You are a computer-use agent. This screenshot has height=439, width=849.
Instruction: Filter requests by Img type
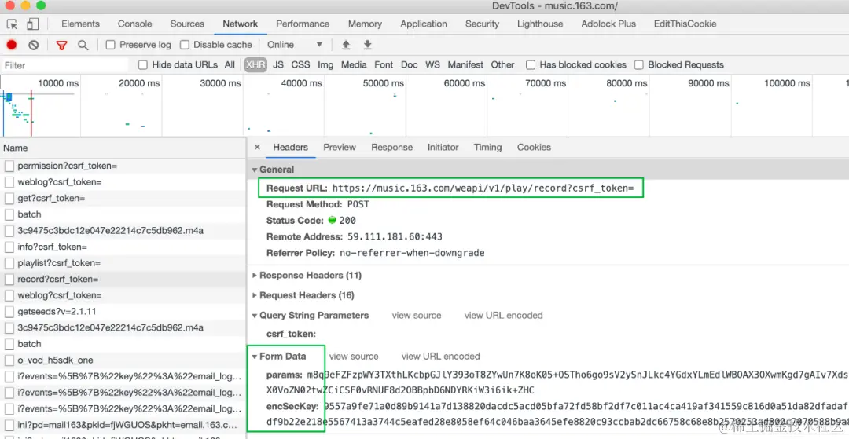click(325, 65)
